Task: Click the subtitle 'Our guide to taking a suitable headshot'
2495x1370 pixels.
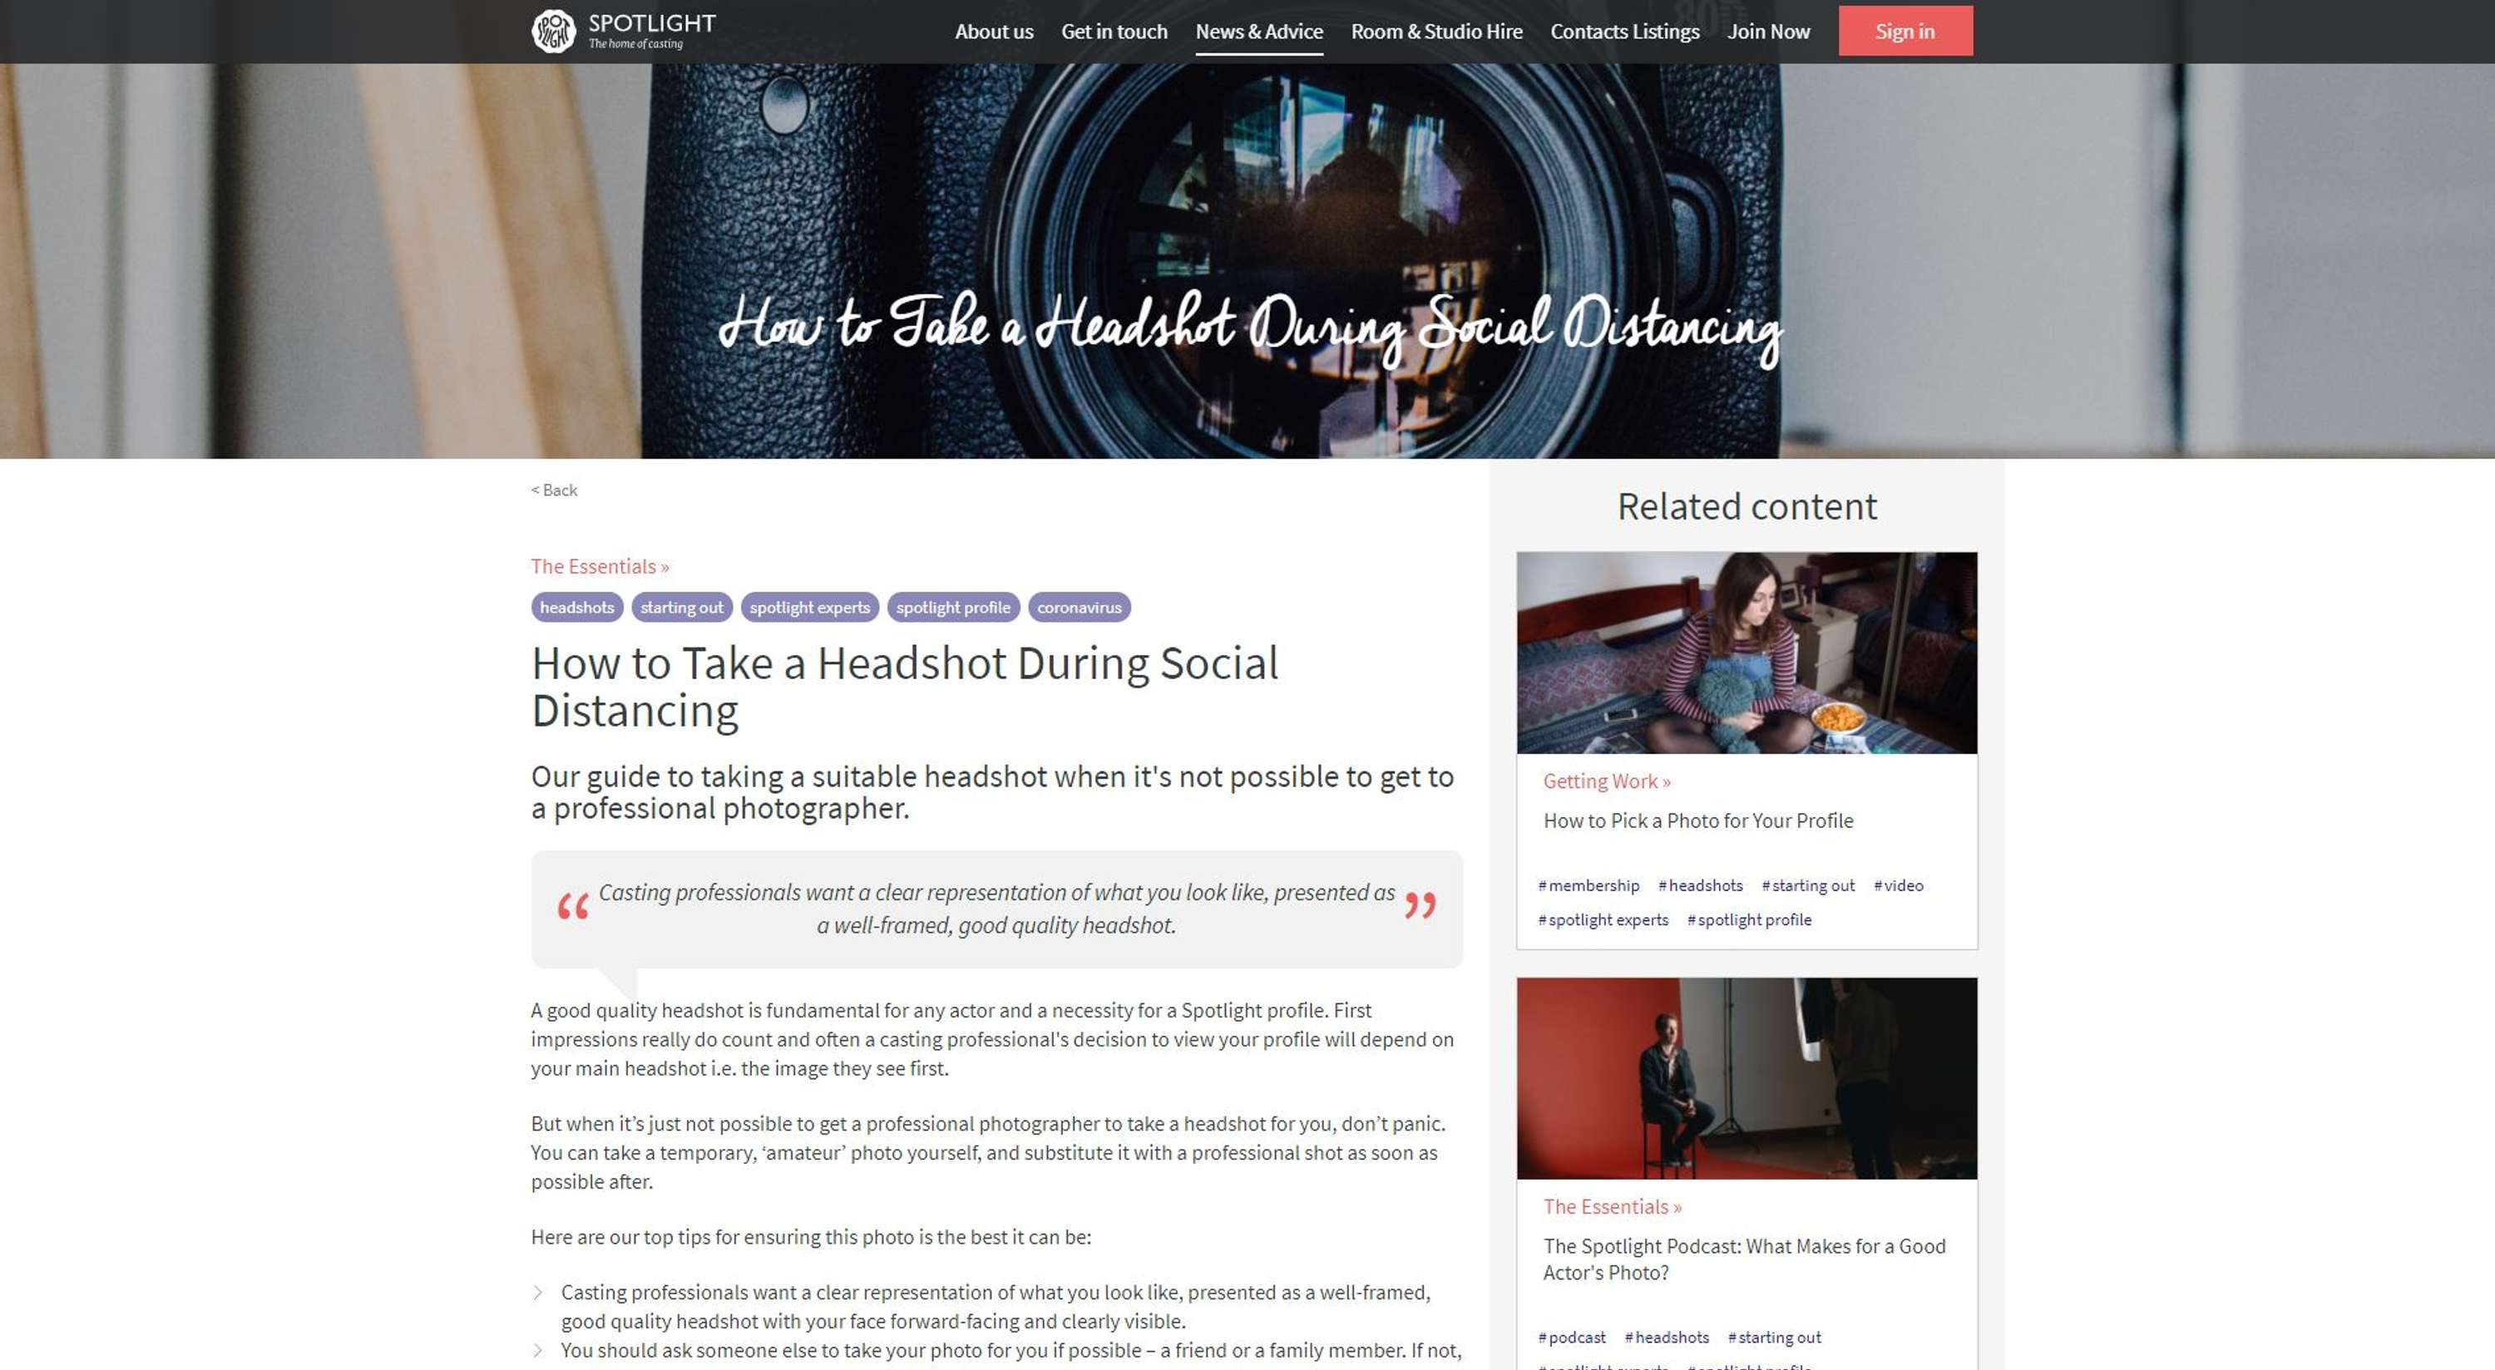Action: (x=993, y=792)
